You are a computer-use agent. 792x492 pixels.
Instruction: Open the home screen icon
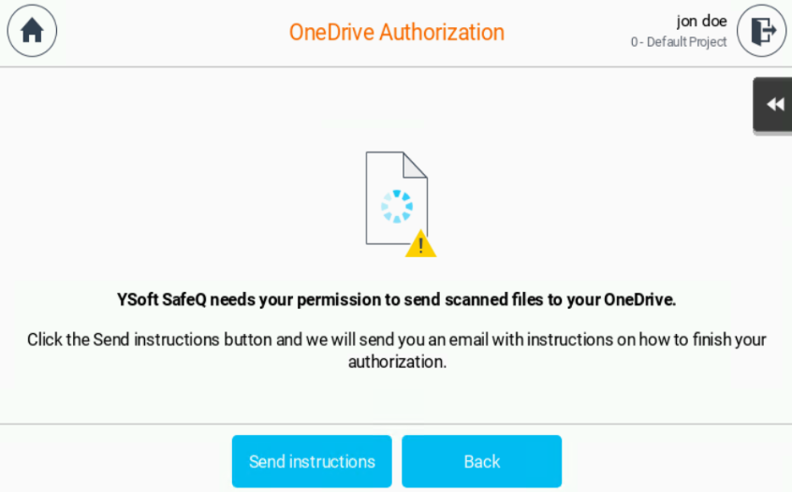pyautogui.click(x=32, y=31)
